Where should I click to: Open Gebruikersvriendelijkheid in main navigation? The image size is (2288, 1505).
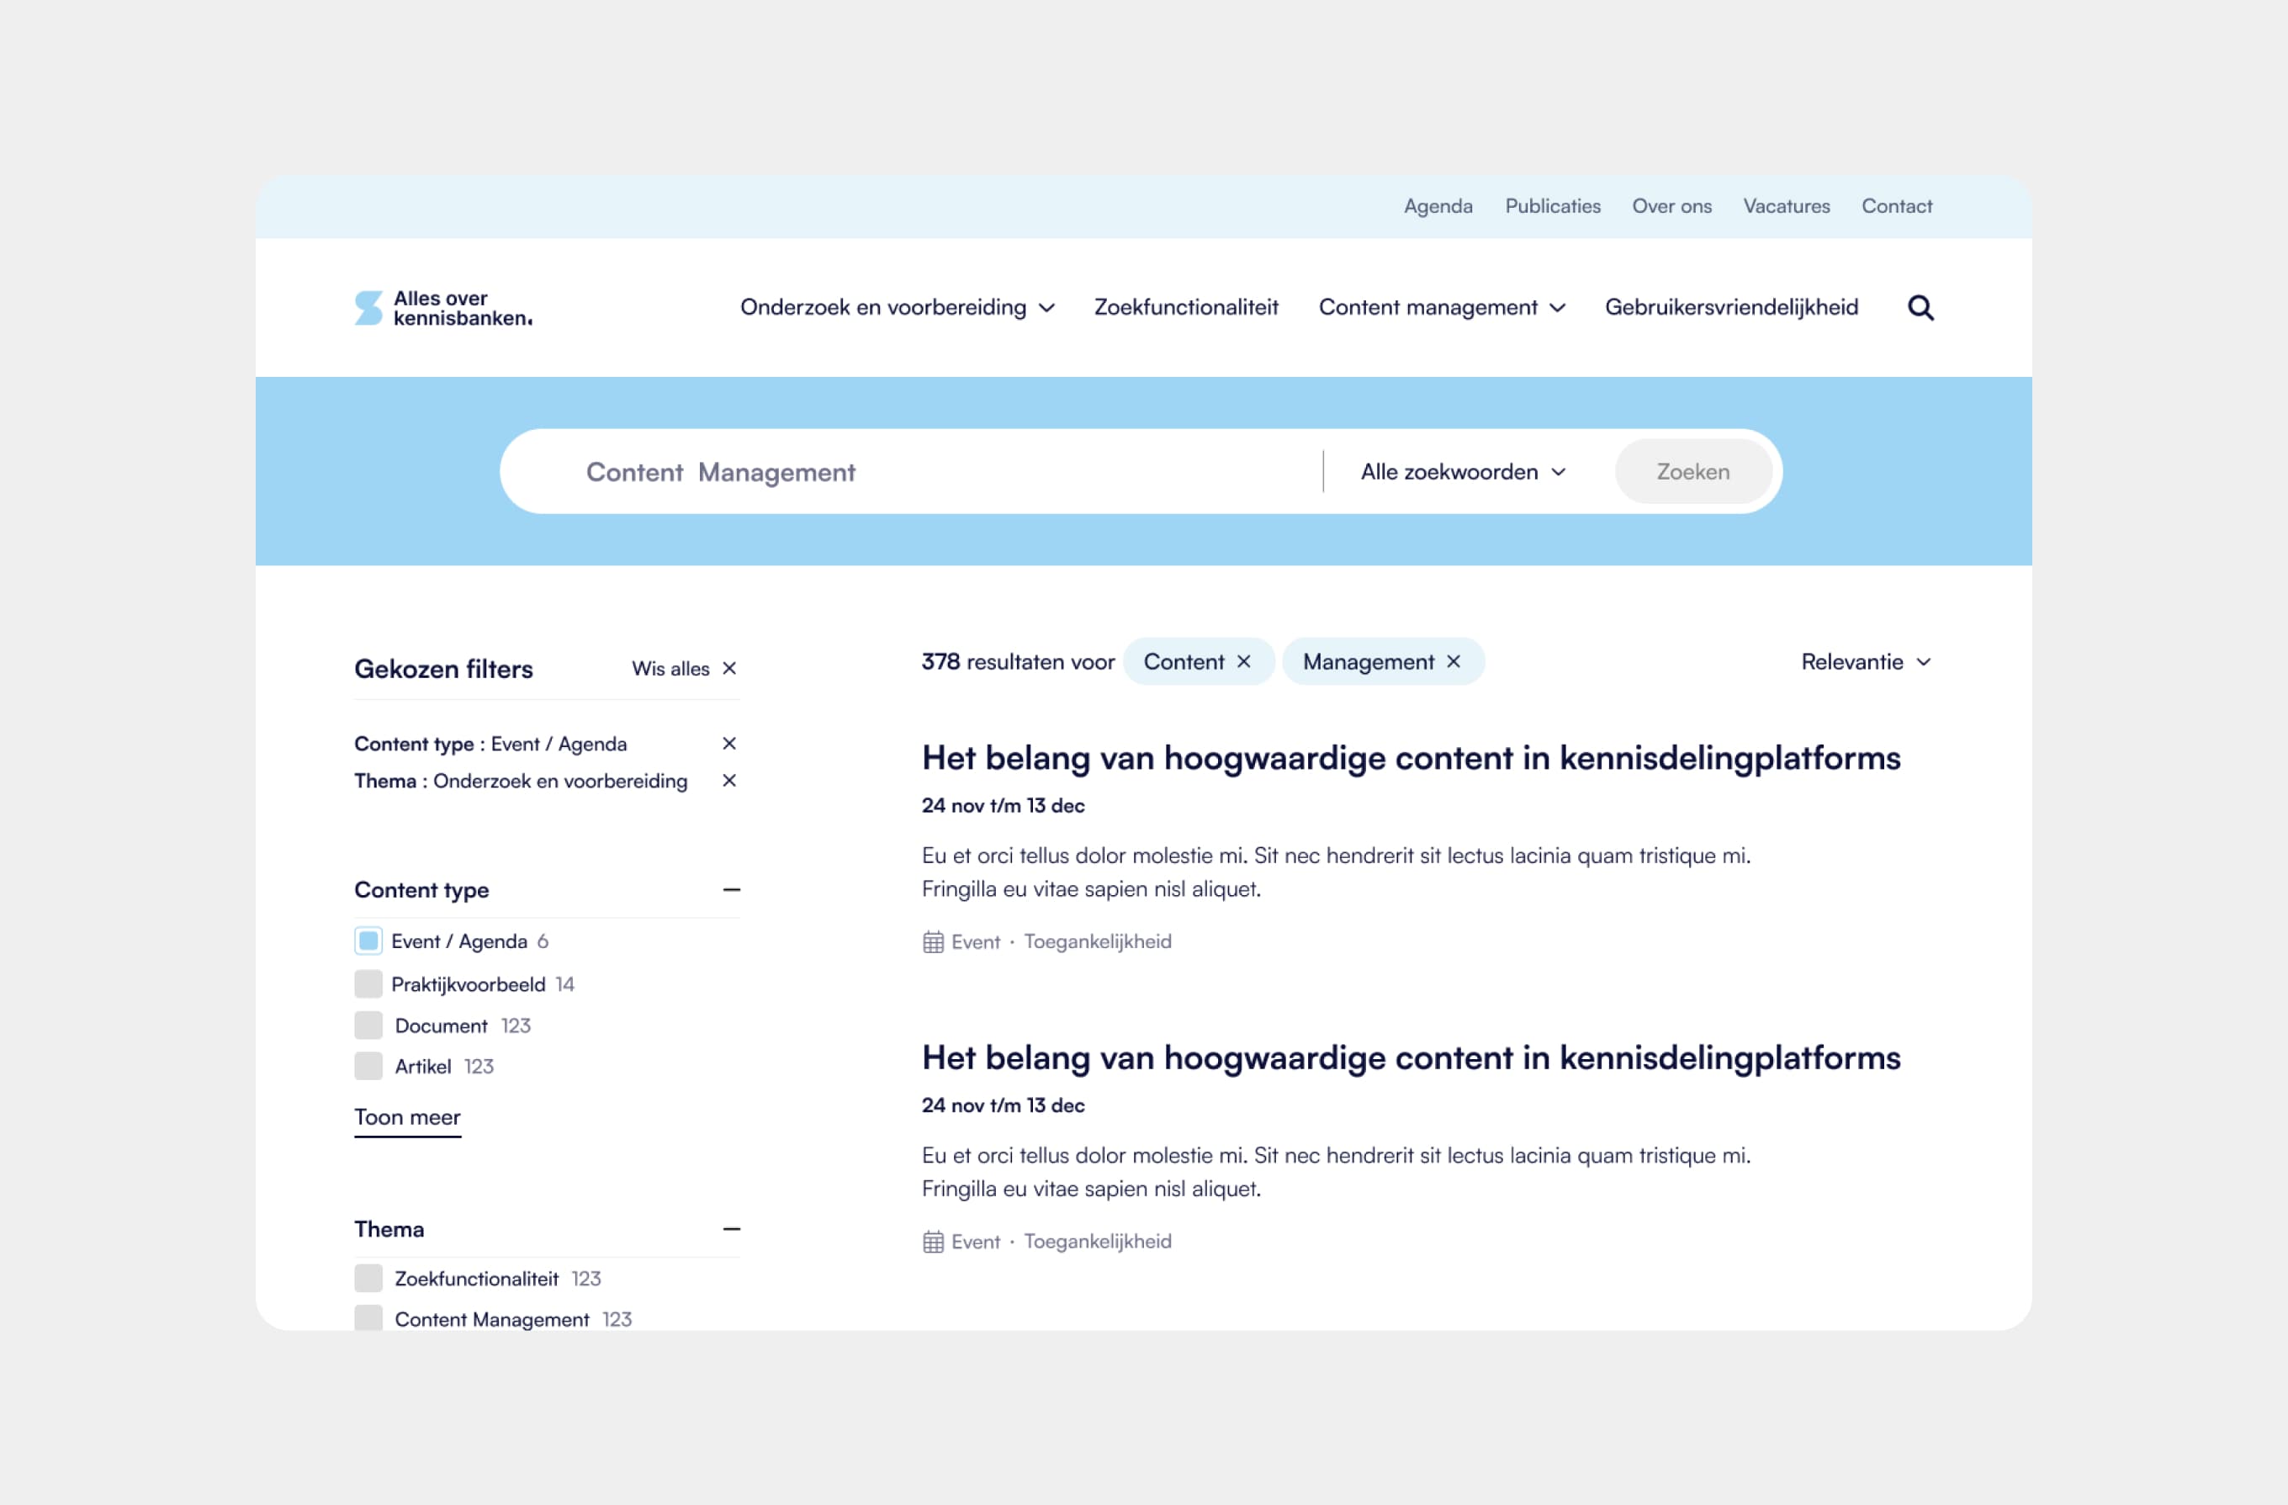pyautogui.click(x=1731, y=308)
